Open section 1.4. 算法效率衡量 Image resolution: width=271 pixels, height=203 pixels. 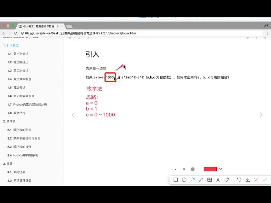tap(19, 79)
